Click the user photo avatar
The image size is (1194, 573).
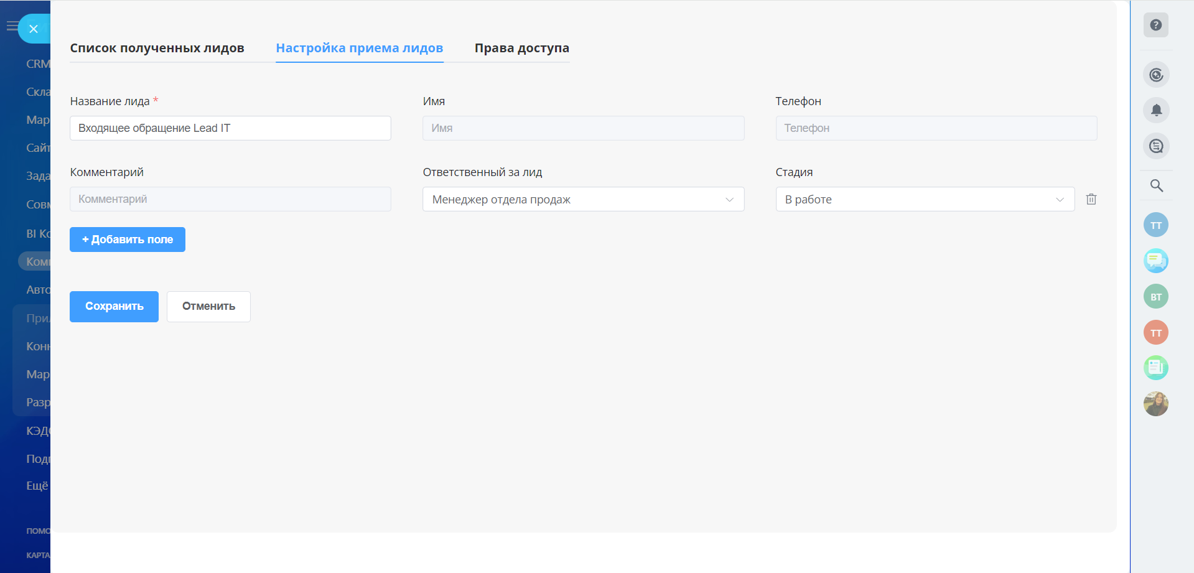tap(1155, 404)
